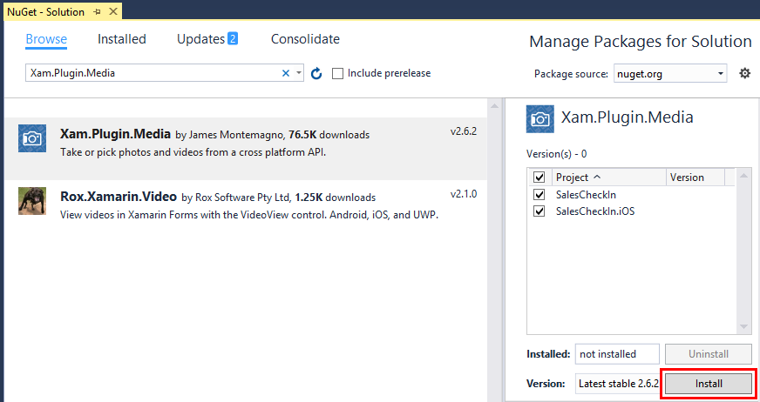Screen dimensions: 760x402
Task: Click 'by Rox Software Pty Ltd' author text
Action: coord(236,198)
